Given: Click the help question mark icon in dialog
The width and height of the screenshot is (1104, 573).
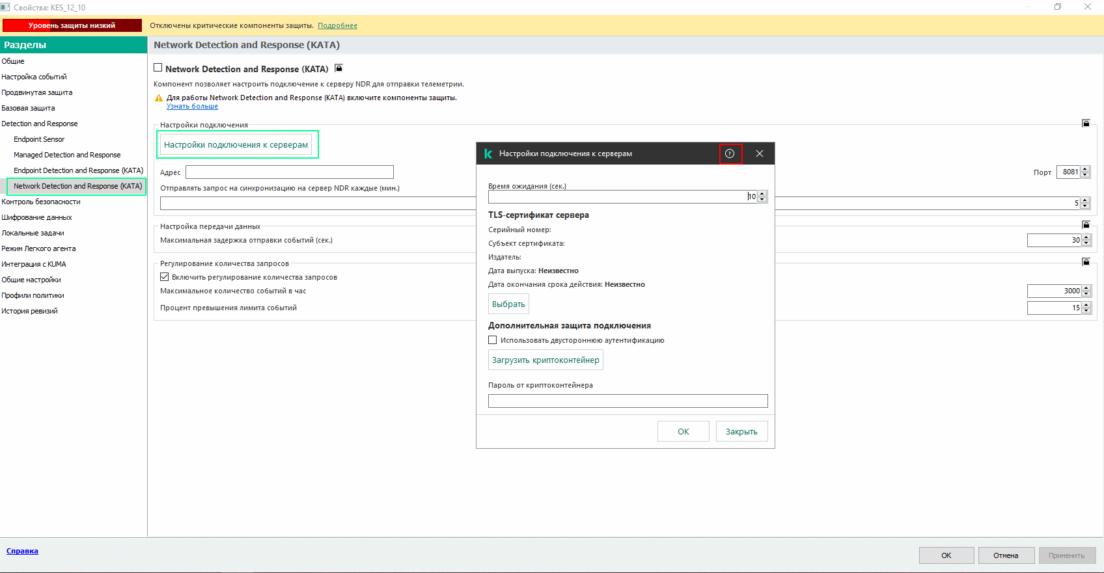Looking at the screenshot, I should (730, 153).
